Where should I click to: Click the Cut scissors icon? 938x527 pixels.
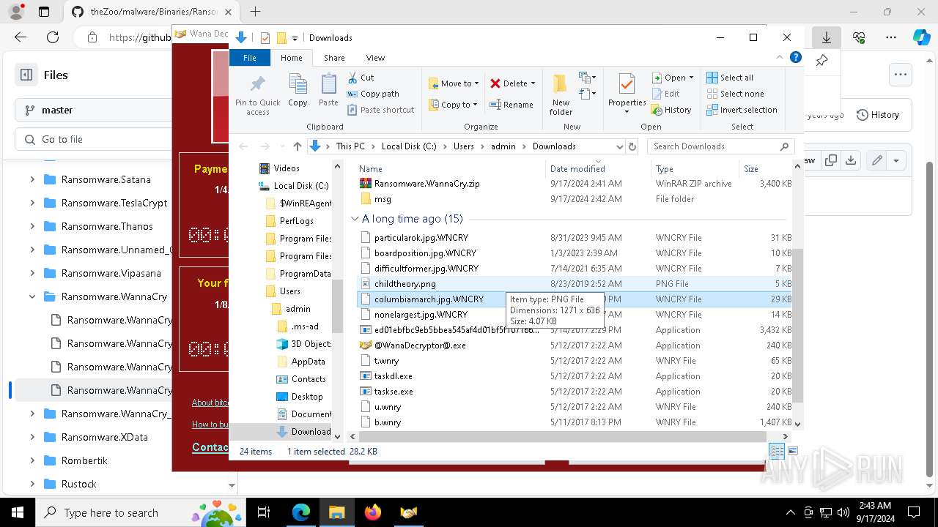coord(352,78)
